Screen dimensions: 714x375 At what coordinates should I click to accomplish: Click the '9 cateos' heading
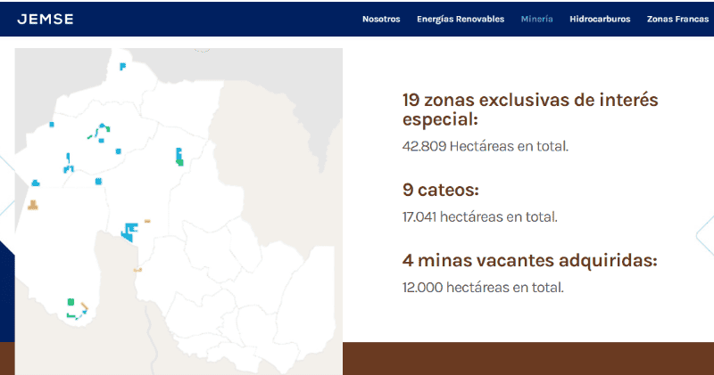coord(441,190)
